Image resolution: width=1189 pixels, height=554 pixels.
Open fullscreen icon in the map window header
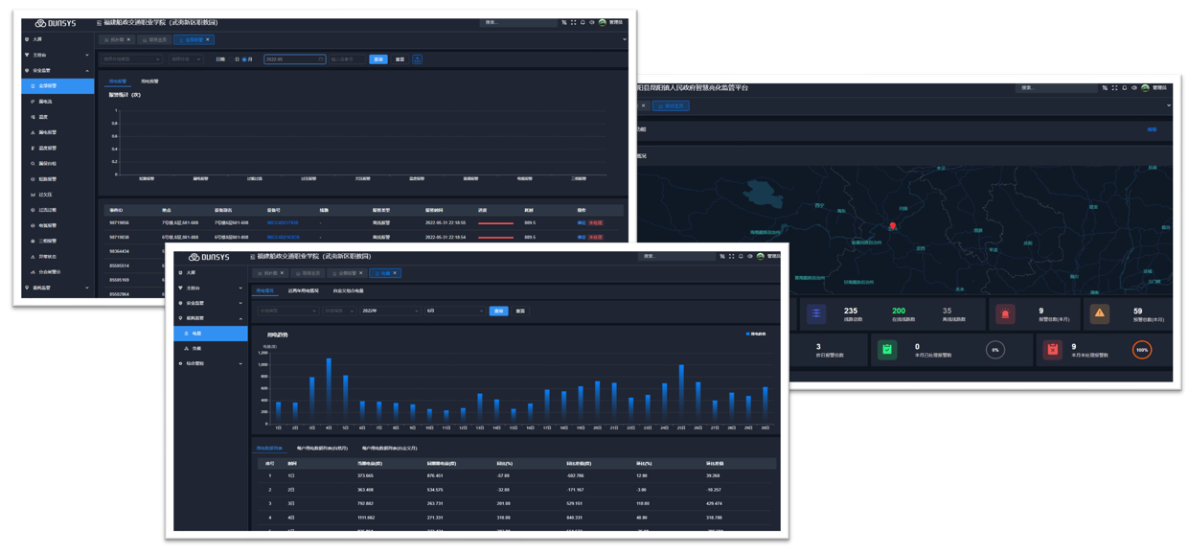(1114, 88)
